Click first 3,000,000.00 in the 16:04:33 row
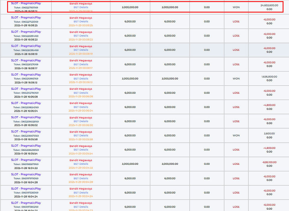The height and width of the screenshot is (211, 289). pos(130,164)
